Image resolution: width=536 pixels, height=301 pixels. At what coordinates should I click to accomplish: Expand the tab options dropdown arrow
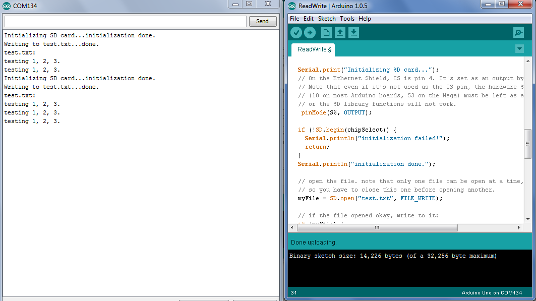coord(519,49)
